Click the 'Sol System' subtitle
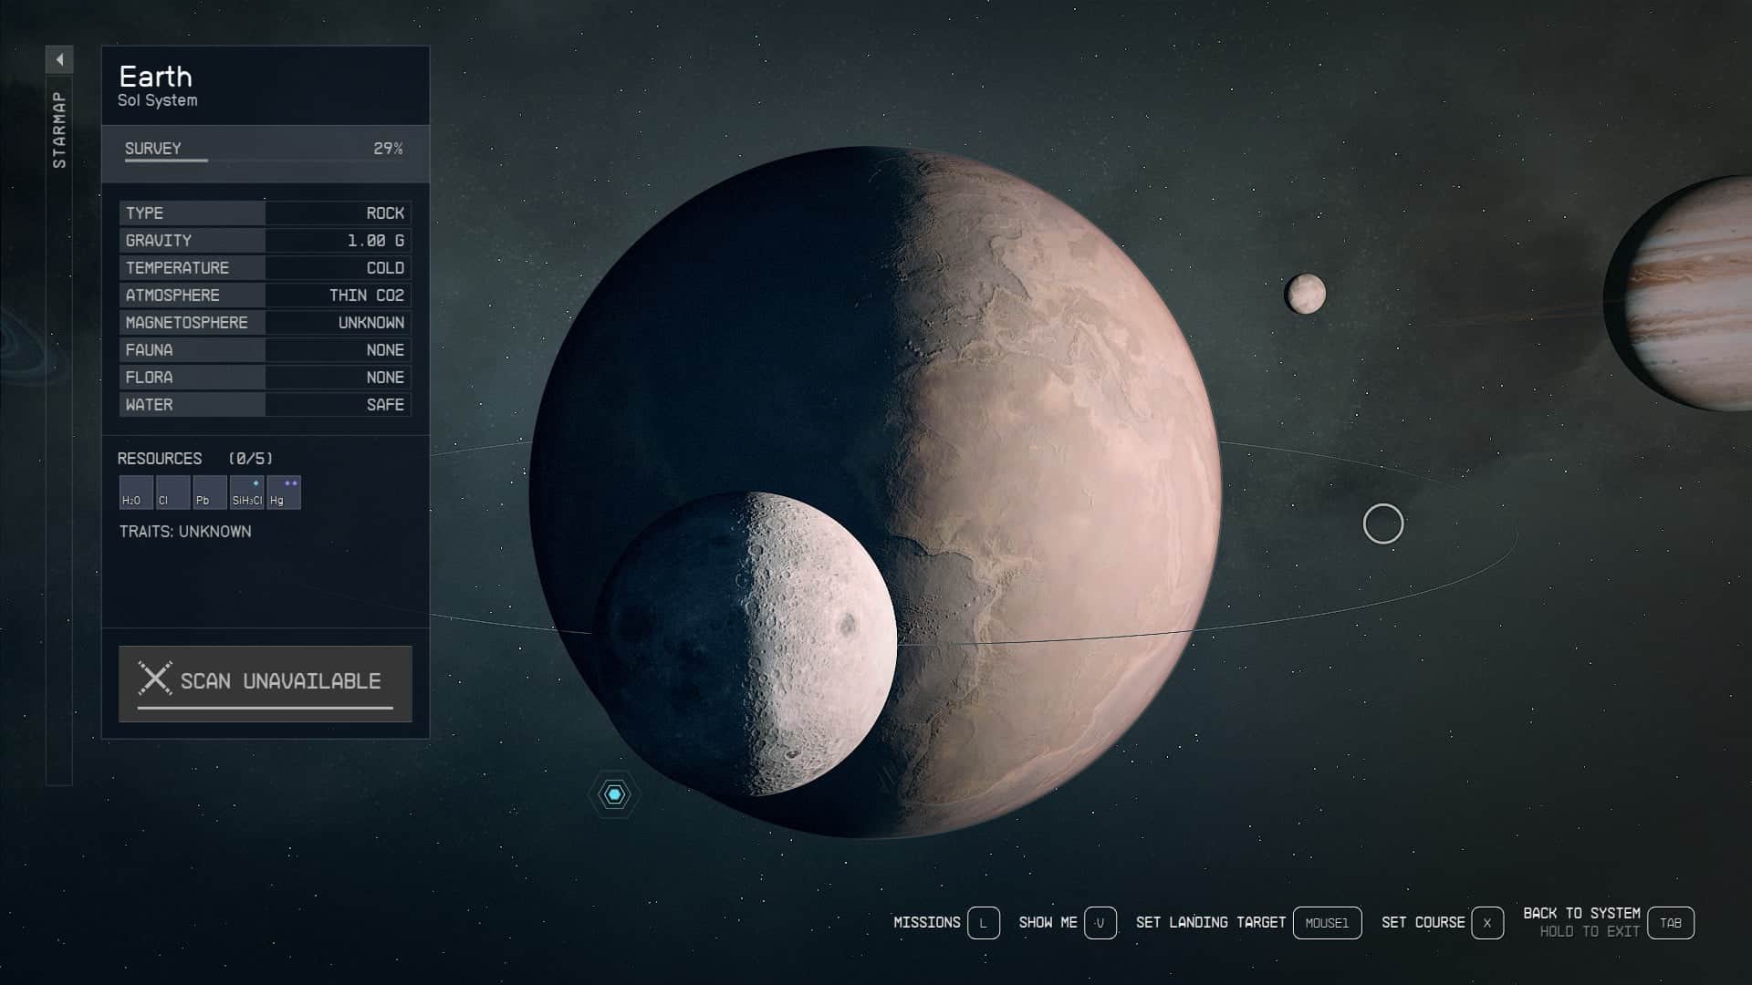The image size is (1752, 985). click(158, 101)
